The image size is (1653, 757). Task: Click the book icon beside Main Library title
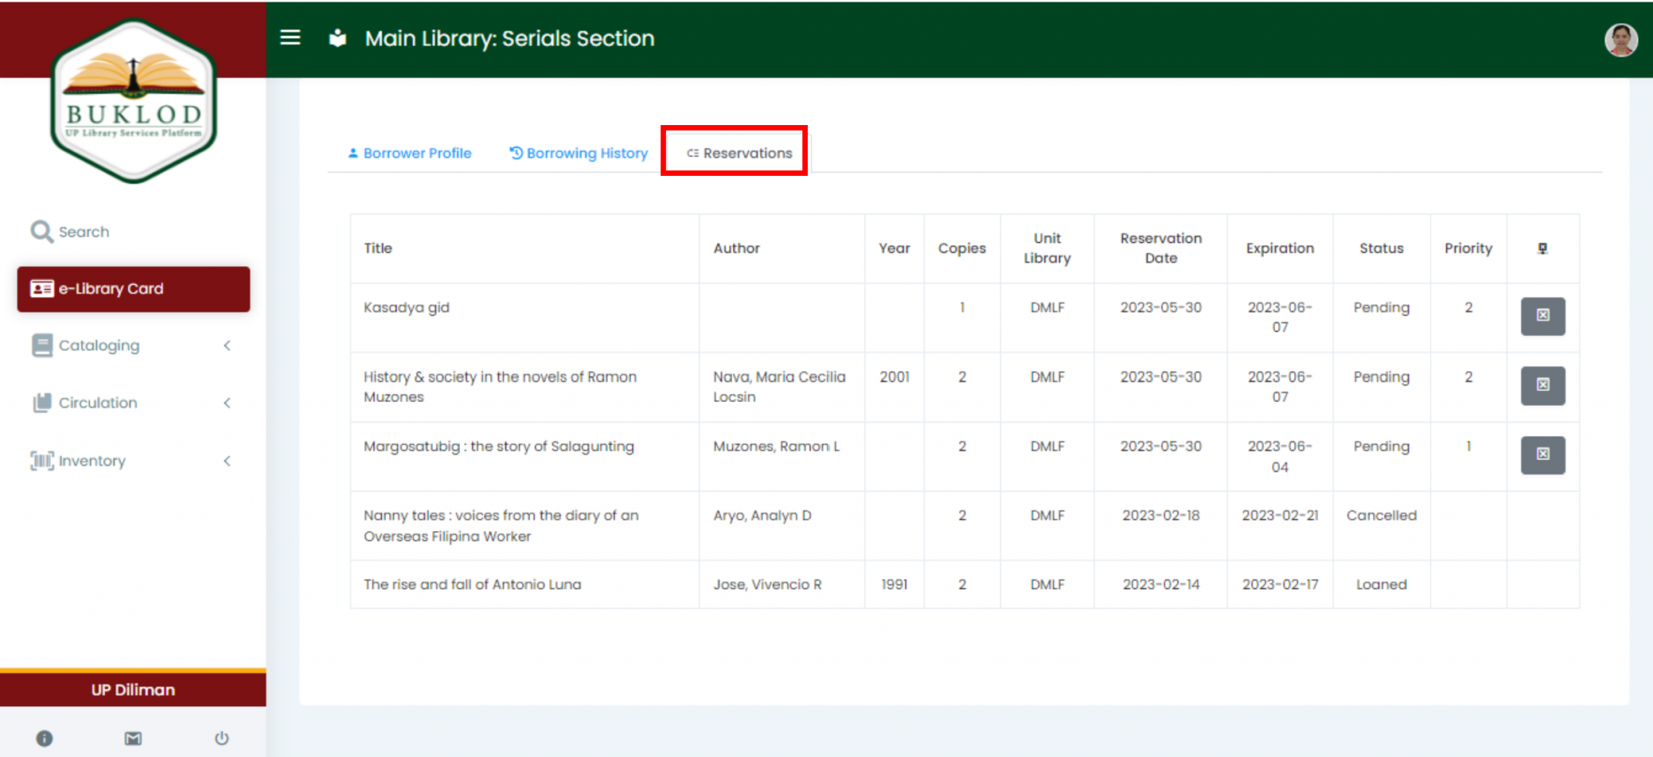pyautogui.click(x=337, y=38)
